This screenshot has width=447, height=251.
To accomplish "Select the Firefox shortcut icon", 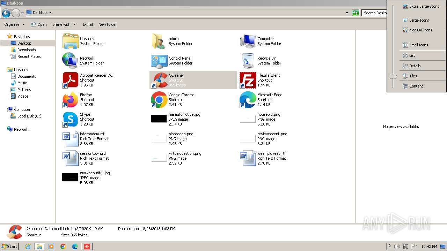I will (71, 100).
